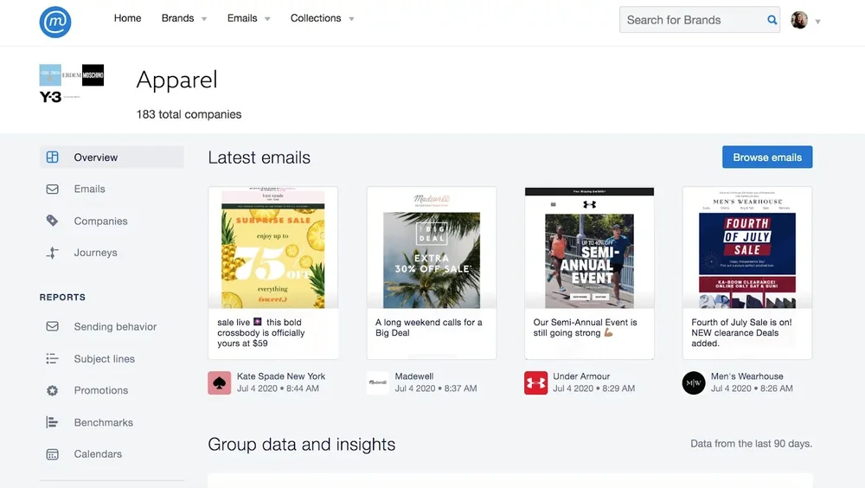The image size is (865, 488).
Task: Expand the Emails dropdown arrow in navbar
Action: point(267,19)
